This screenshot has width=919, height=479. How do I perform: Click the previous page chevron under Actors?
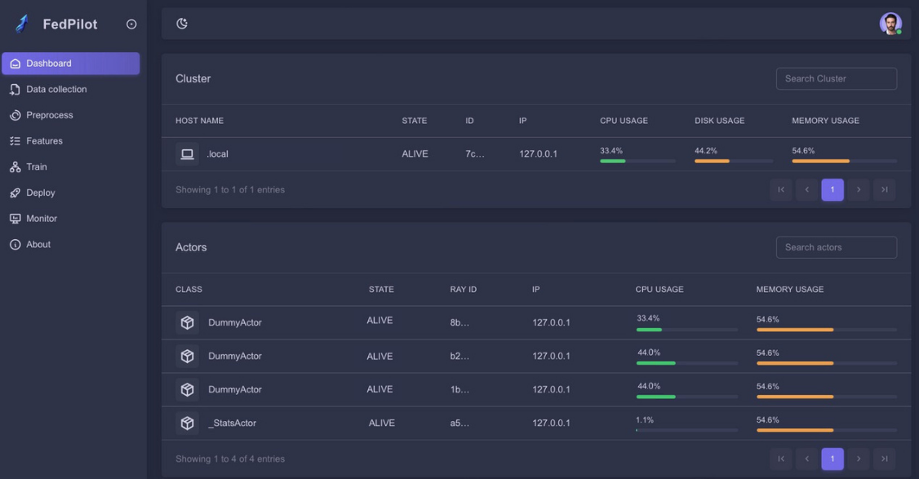coord(806,459)
